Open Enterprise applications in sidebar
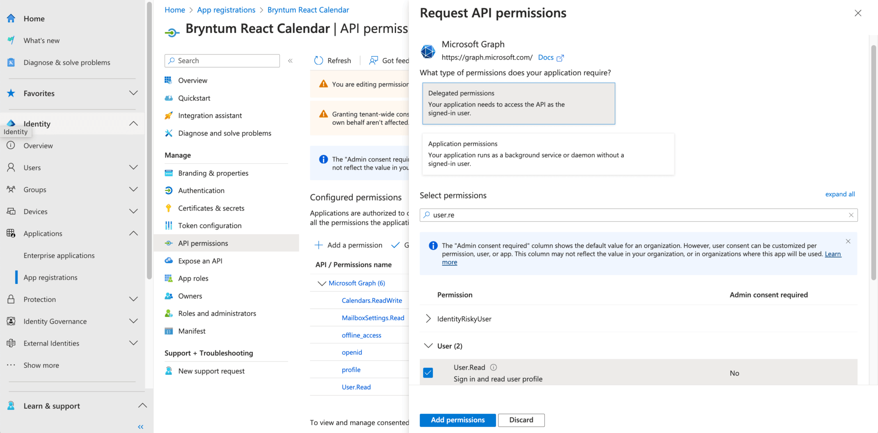 [x=59, y=256]
